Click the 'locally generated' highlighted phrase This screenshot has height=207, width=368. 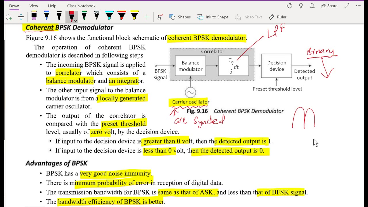[x=122, y=98]
